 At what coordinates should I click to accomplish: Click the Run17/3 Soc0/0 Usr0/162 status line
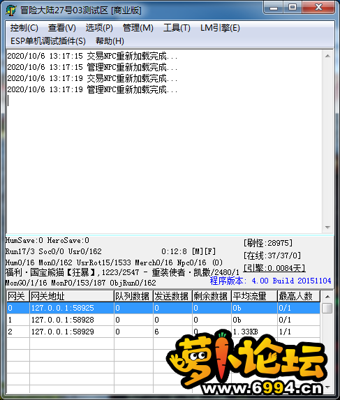pos(54,251)
